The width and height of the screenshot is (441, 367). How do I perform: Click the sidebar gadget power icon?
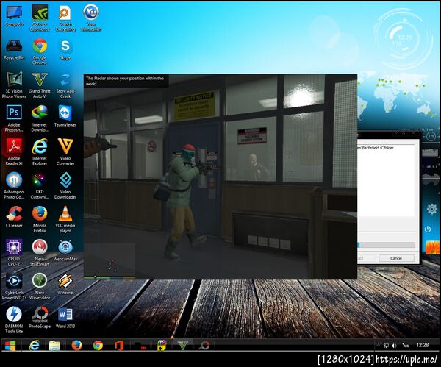tap(428, 229)
